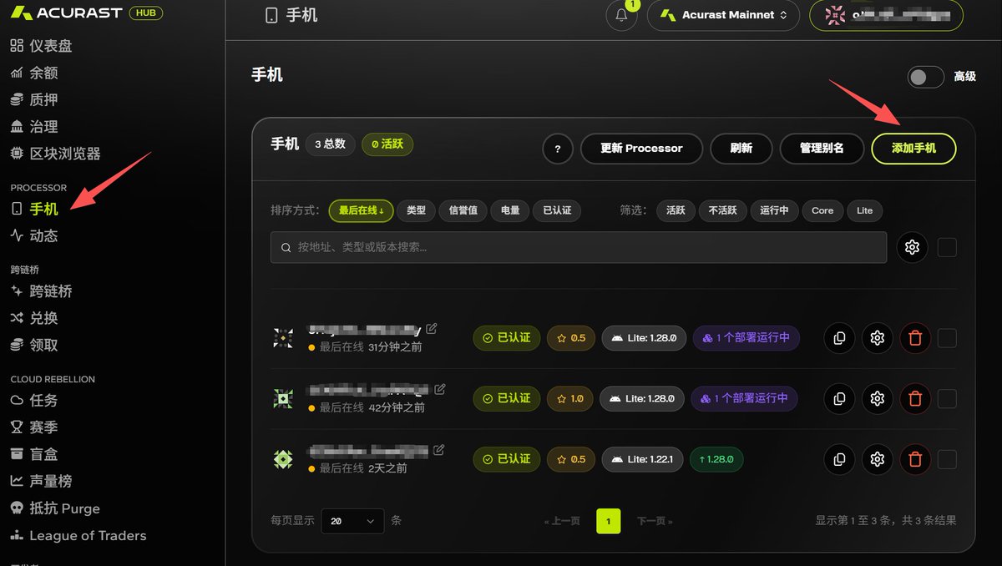Open settings gear for phone online 2天之前
1002x566 pixels.
point(877,459)
